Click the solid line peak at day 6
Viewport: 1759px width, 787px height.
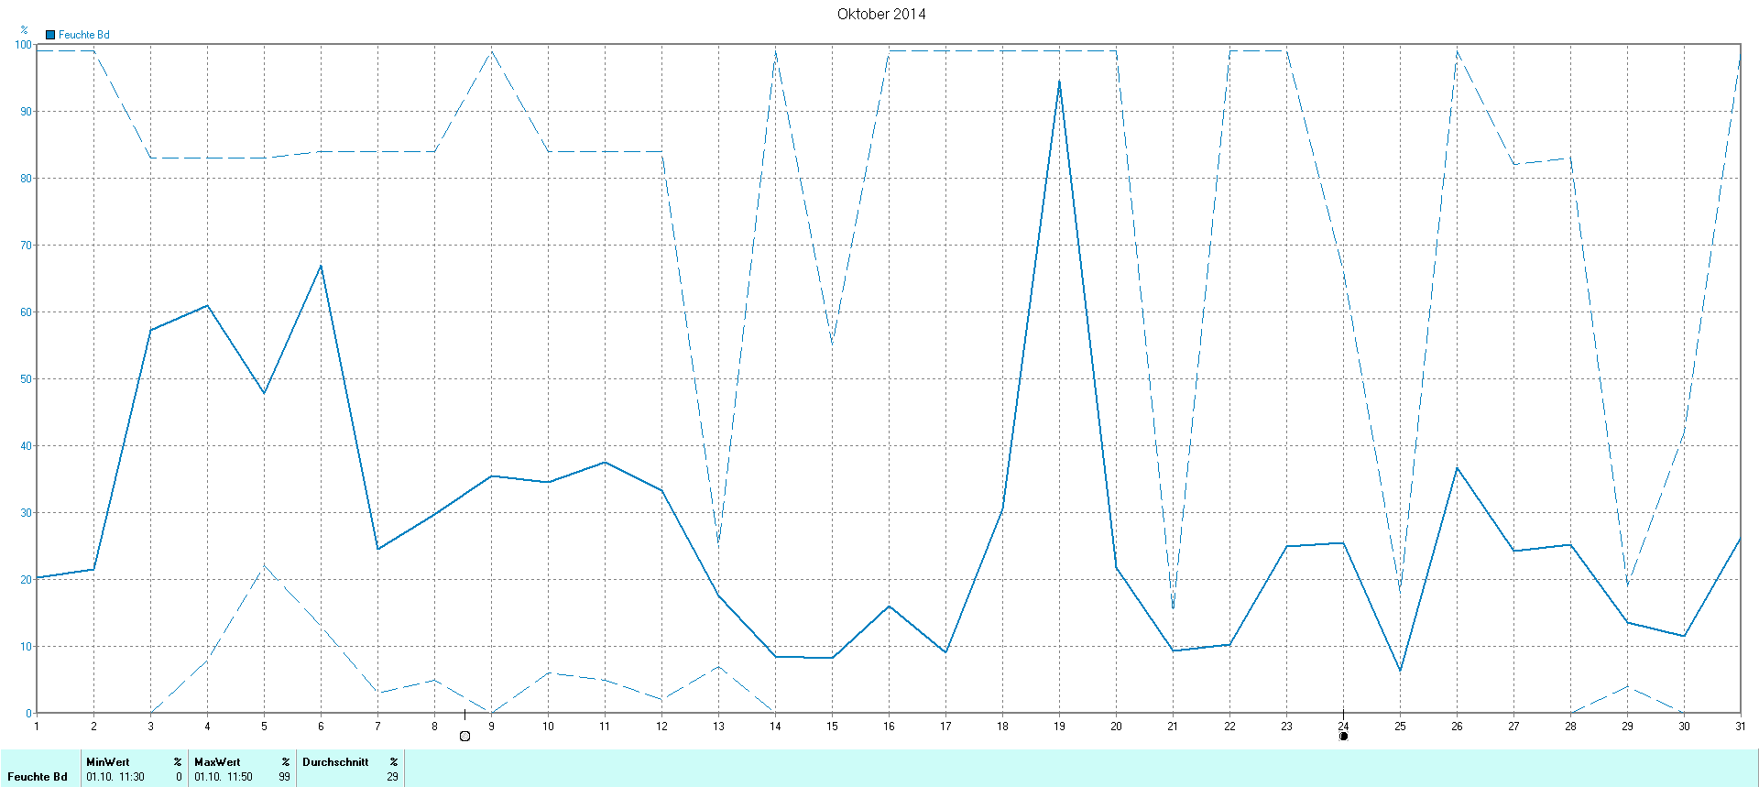[321, 267]
